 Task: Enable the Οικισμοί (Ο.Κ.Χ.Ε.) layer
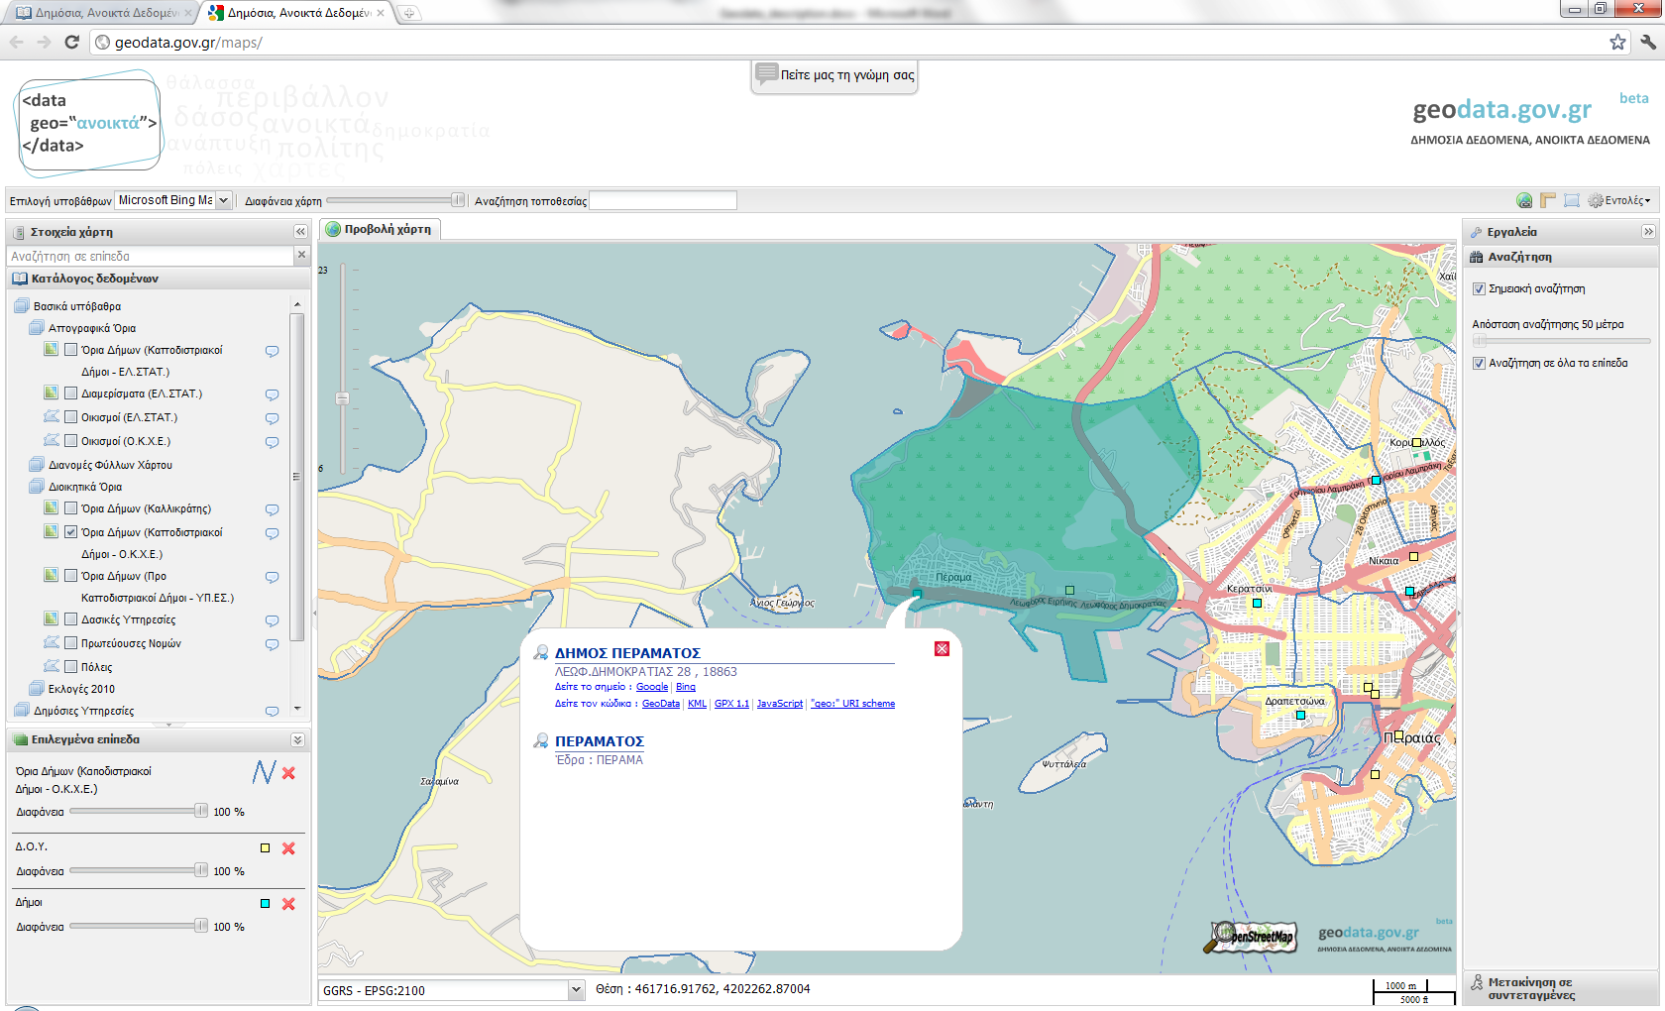(71, 441)
